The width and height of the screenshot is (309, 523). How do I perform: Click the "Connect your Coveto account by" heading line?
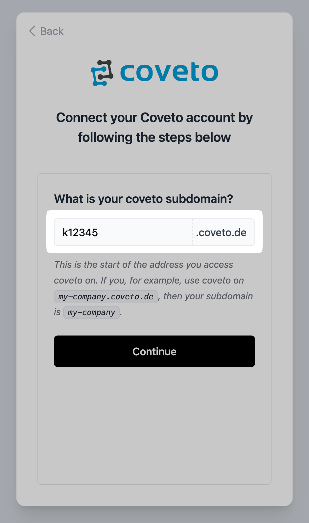tap(154, 118)
